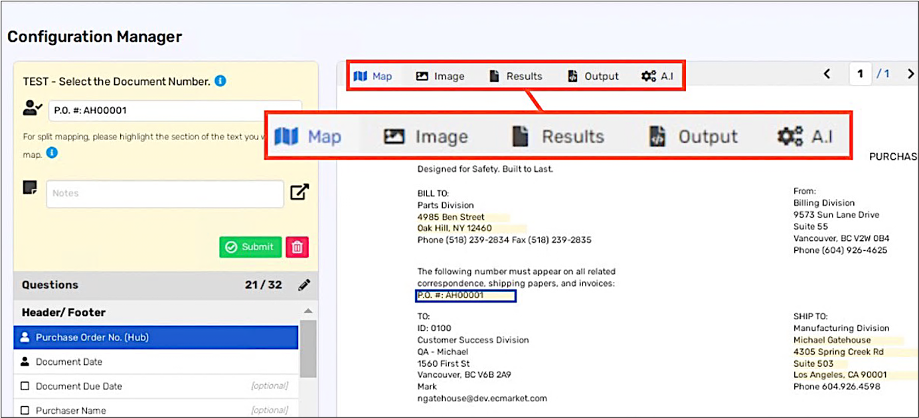Click the sticky note icon beside Notes

coord(30,188)
